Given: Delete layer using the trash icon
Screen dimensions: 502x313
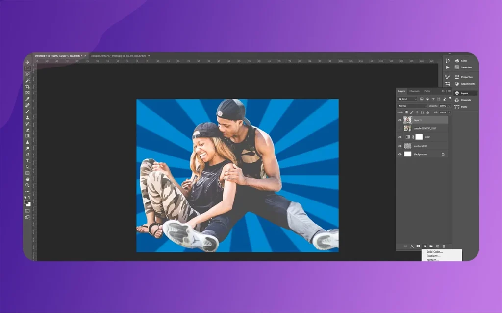Looking at the screenshot, I should [x=444, y=246].
